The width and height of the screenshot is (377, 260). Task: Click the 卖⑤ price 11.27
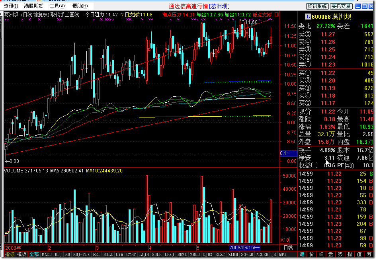click(328, 34)
